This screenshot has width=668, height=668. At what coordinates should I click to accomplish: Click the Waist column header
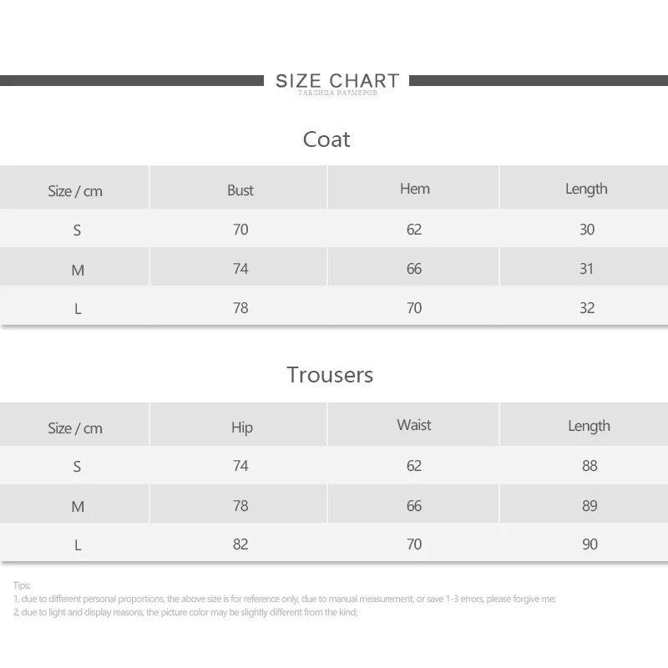click(413, 425)
